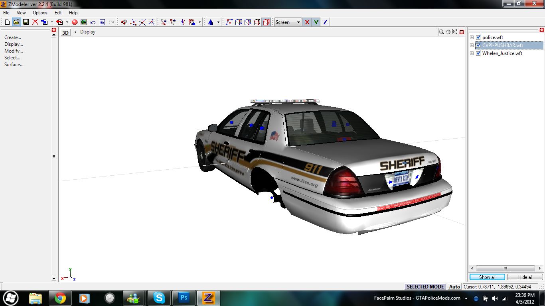The height and width of the screenshot is (306, 545).
Task: Uncheck the Whelen_Justice.wft checkbox
Action: (478, 53)
